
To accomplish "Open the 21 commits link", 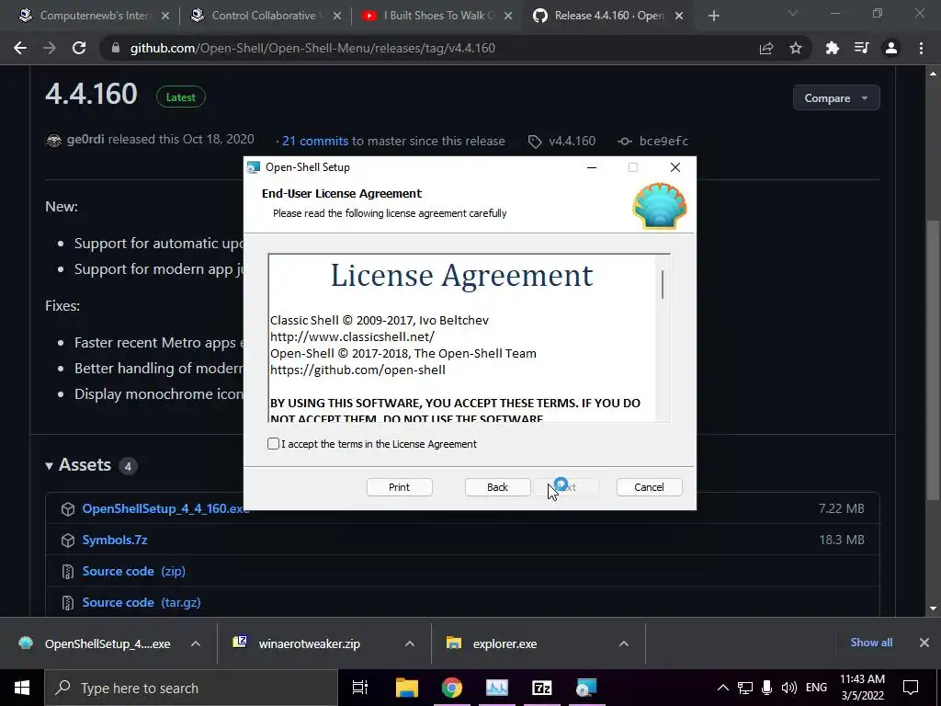I will [x=315, y=141].
